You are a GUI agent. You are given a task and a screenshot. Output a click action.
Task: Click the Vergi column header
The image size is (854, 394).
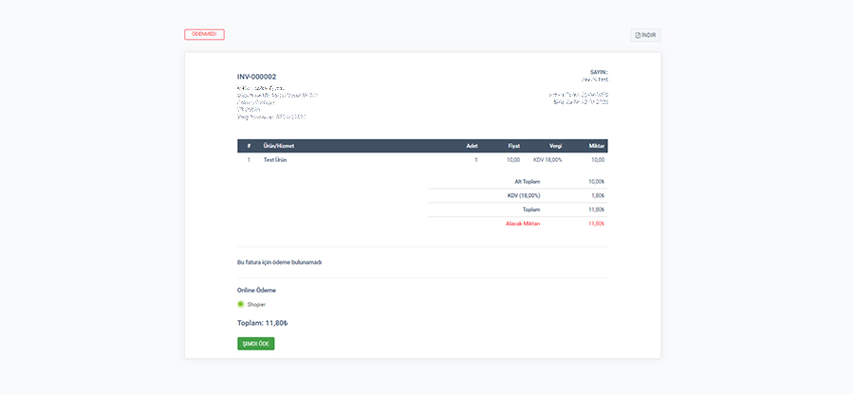click(x=555, y=146)
